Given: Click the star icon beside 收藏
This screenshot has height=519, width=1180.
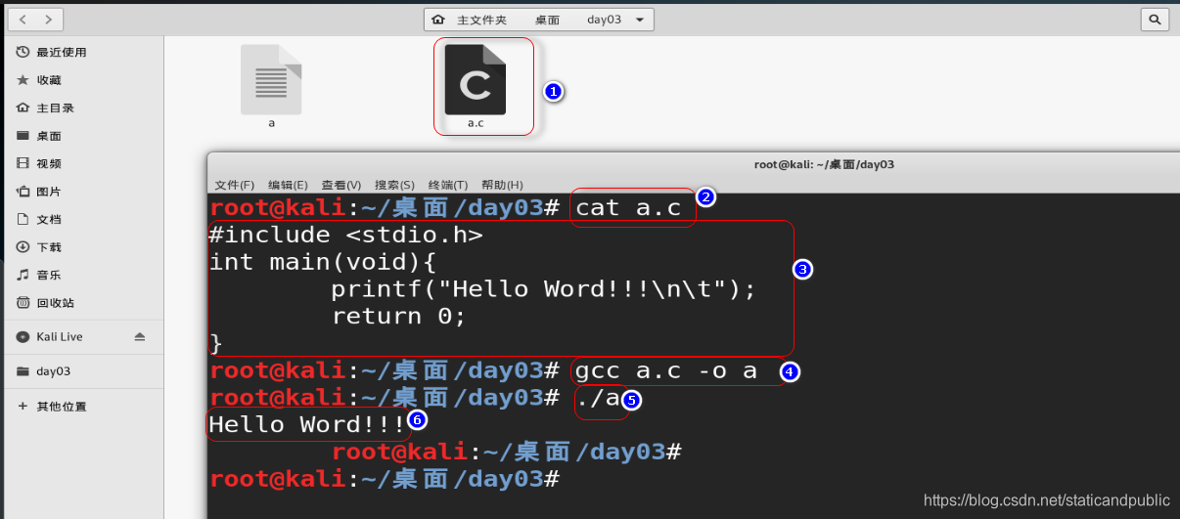Looking at the screenshot, I should click(23, 80).
